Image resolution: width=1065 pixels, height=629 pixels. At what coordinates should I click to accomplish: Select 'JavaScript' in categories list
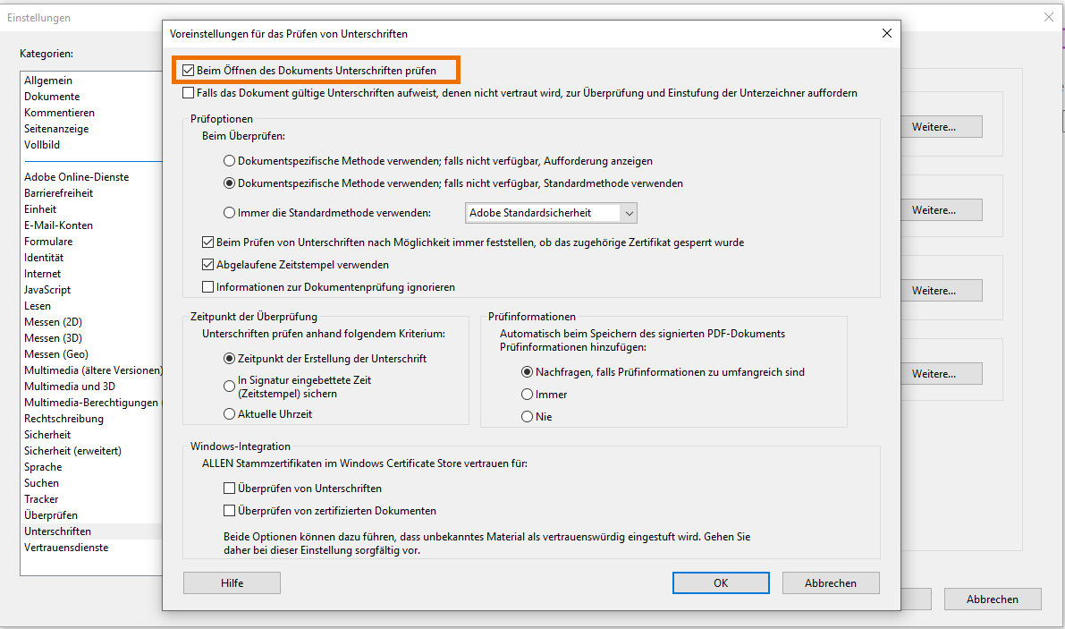pos(47,290)
